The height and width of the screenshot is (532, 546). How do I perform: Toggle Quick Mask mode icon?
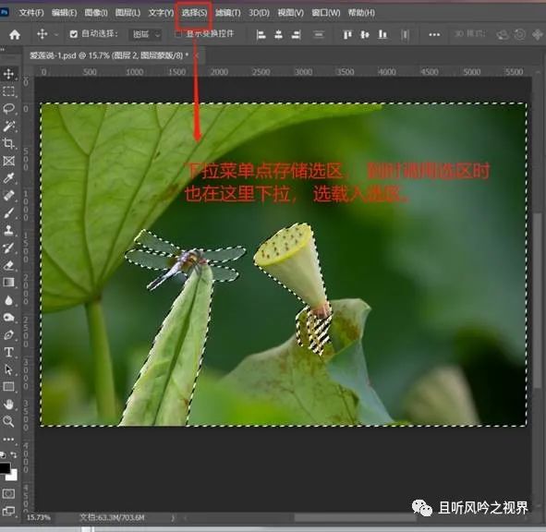(8, 493)
